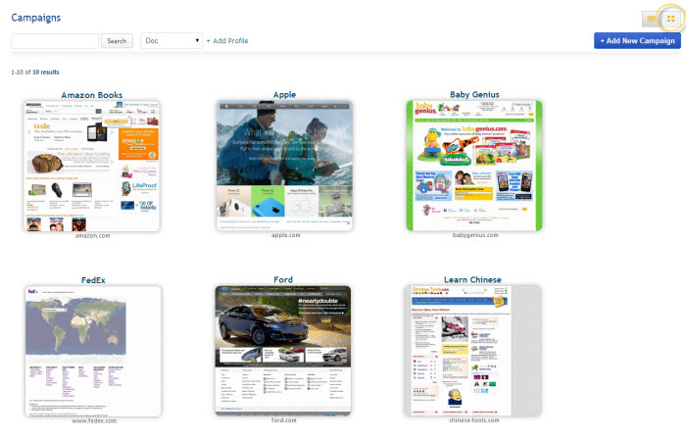The height and width of the screenshot is (439, 686).
Task: Open the Ford campaign title
Action: coord(283,280)
